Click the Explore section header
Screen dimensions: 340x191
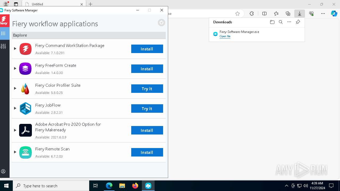point(89,35)
